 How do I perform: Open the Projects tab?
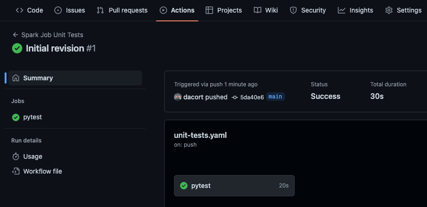224,10
